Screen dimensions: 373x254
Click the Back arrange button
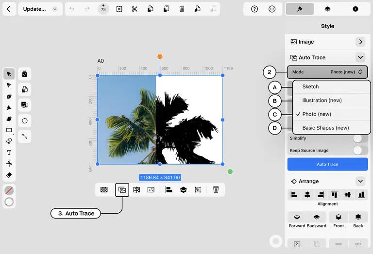(x=358, y=220)
